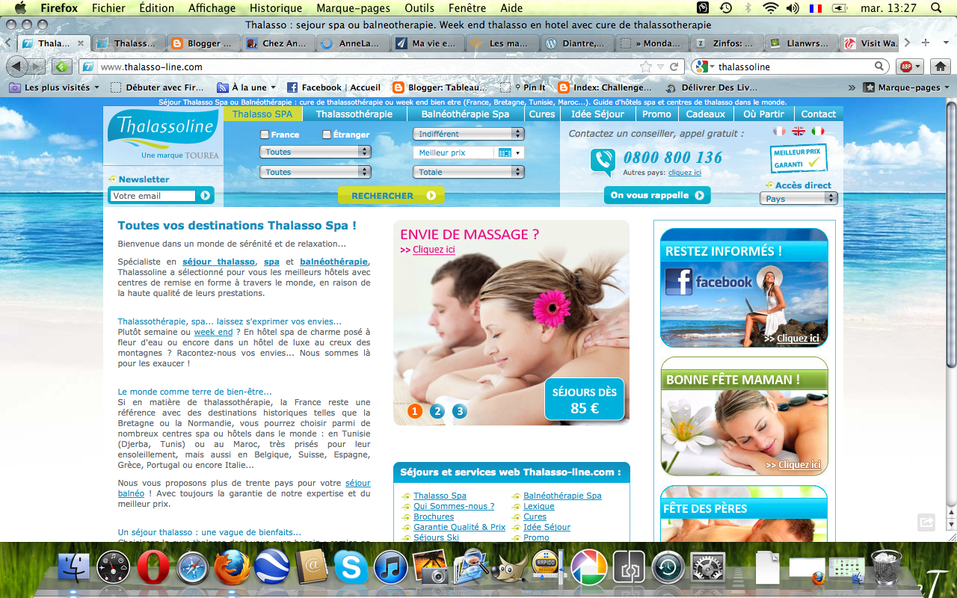Open Safari from the Dock
Viewport: 957px width, 598px height.
coord(192,568)
